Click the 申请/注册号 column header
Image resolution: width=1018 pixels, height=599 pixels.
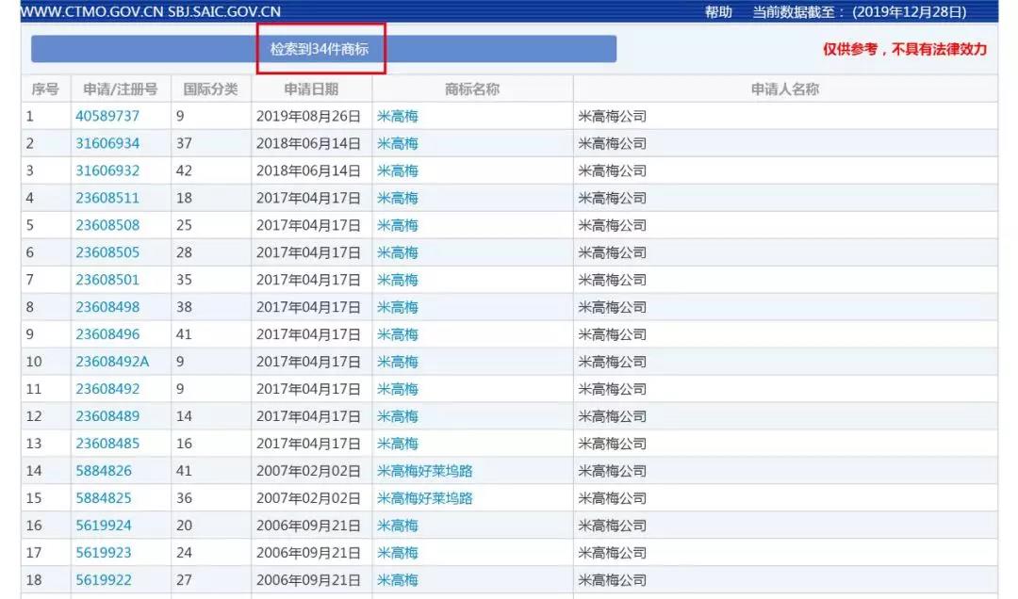[x=120, y=89]
